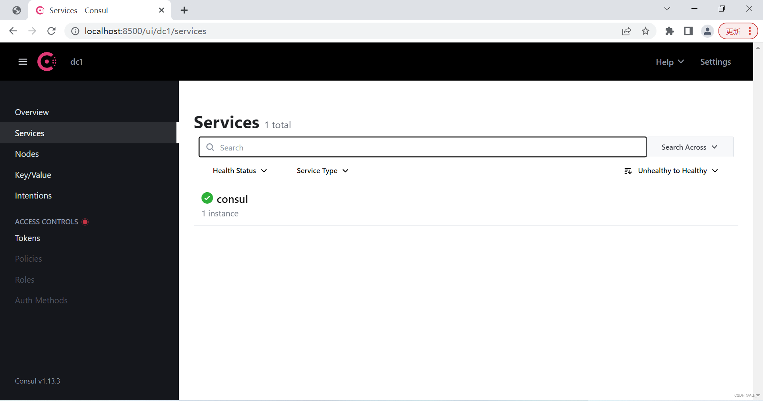Click the green health check icon beside consul
Image resolution: width=763 pixels, height=401 pixels.
pyautogui.click(x=207, y=198)
